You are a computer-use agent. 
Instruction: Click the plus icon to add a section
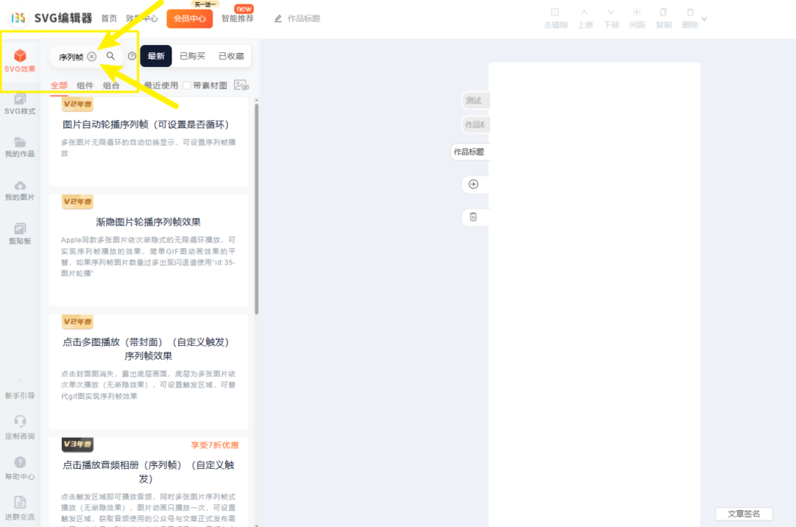click(x=473, y=184)
